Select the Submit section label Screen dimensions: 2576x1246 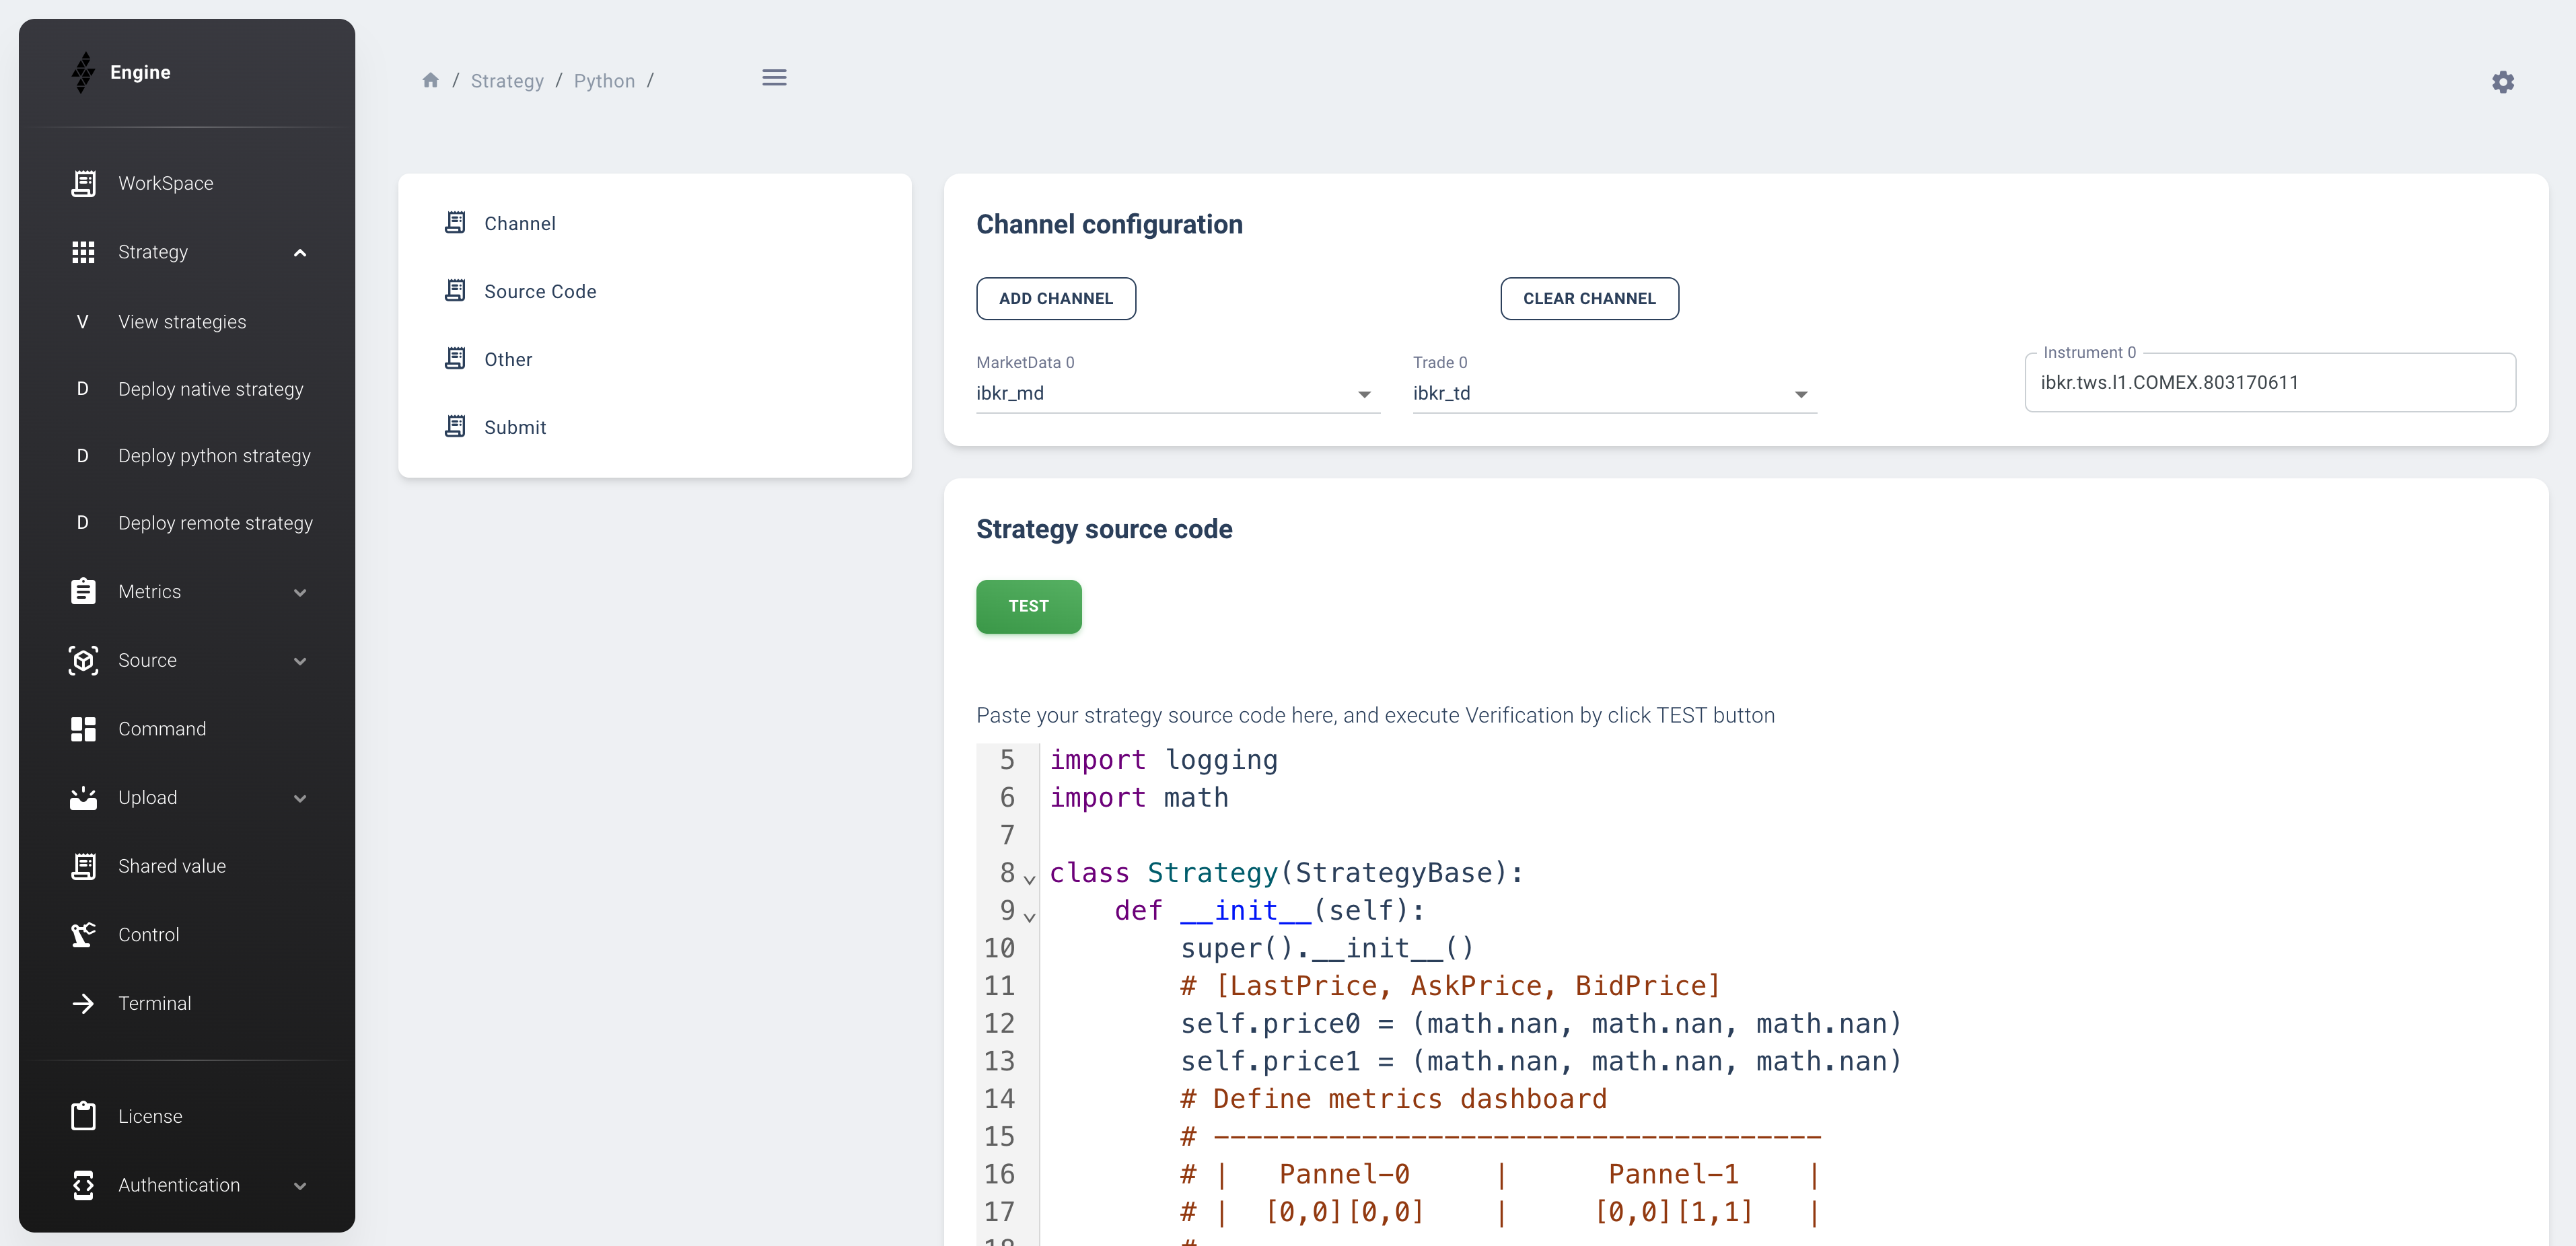click(515, 427)
